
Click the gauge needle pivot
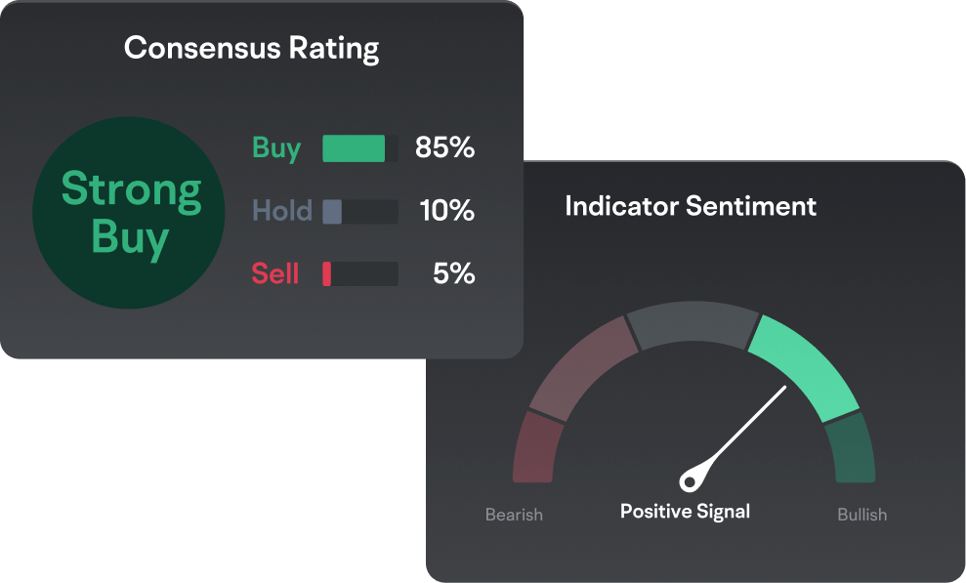coord(692,480)
